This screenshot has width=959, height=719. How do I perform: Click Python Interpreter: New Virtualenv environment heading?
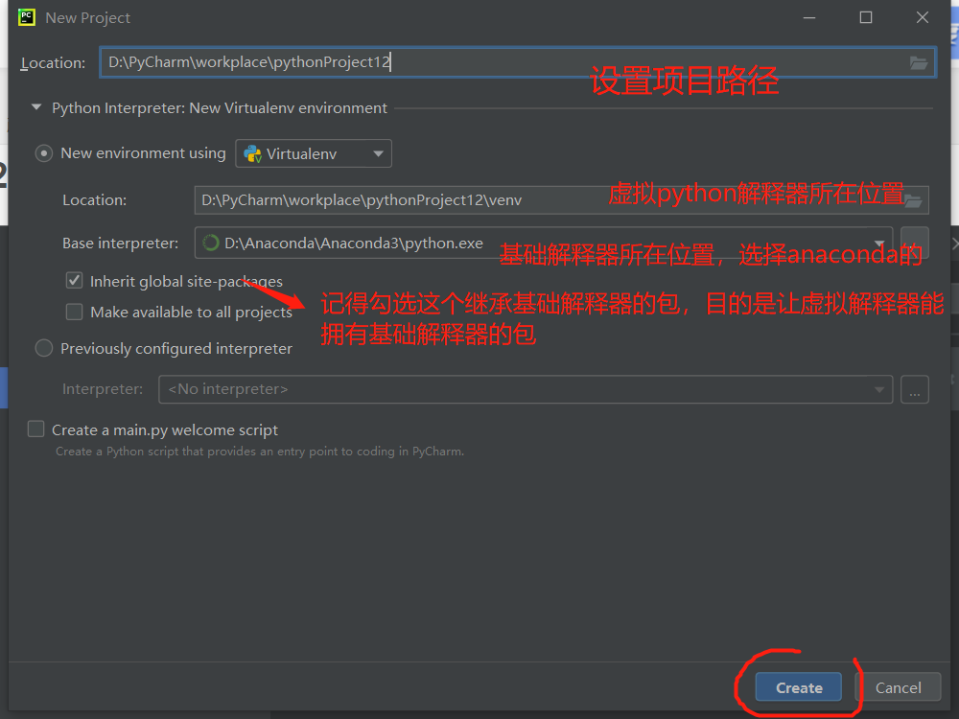[219, 108]
